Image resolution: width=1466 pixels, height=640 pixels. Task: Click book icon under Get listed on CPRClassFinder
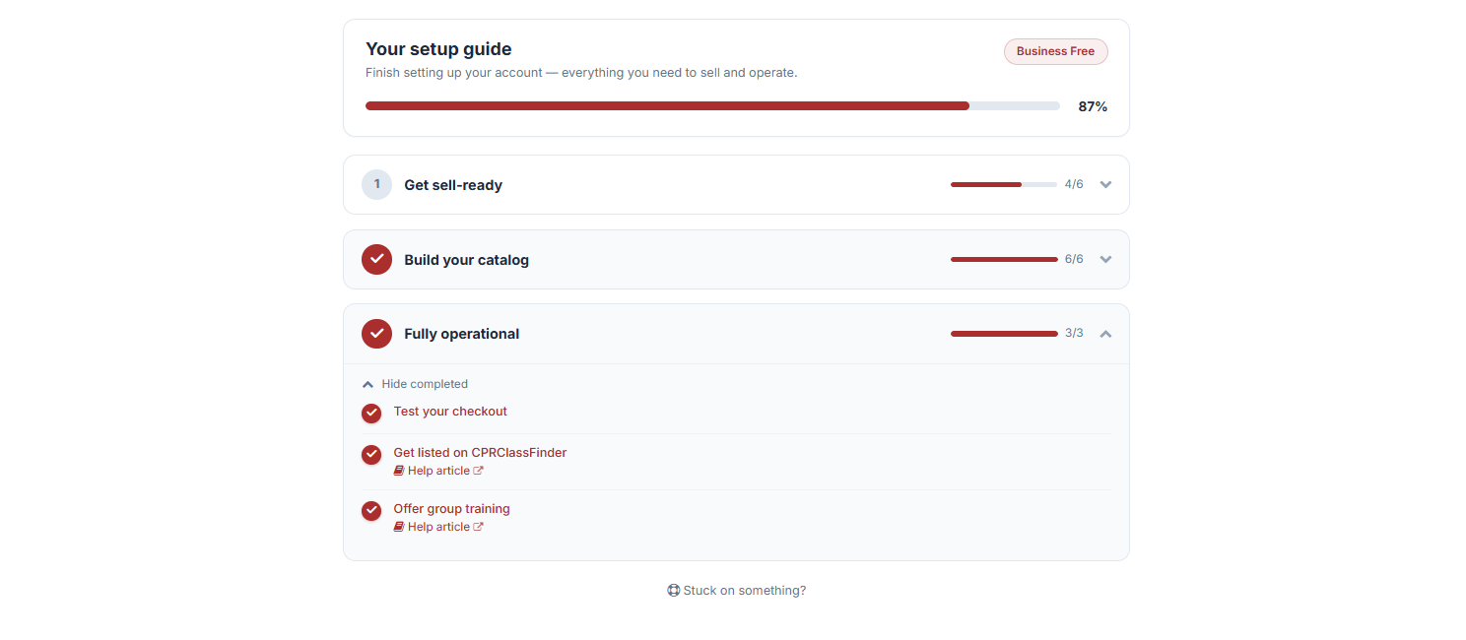click(x=399, y=471)
